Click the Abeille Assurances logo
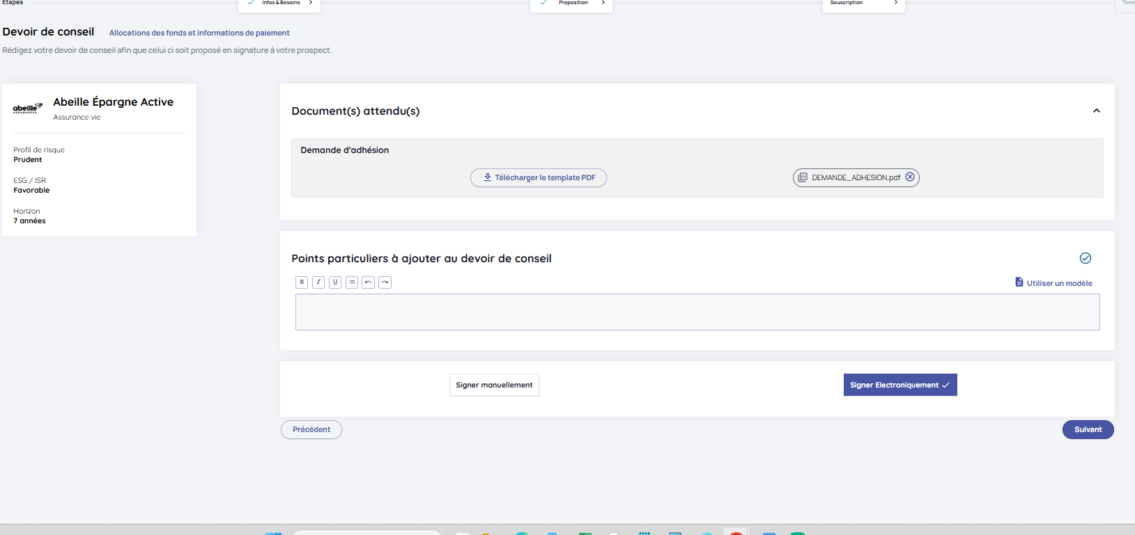1135x535 pixels. 28,108
